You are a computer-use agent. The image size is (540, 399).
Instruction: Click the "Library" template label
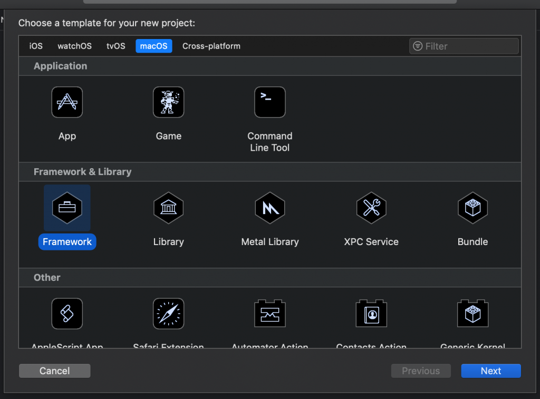(x=168, y=242)
